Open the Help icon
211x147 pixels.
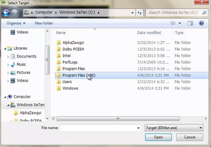(x=201, y=23)
